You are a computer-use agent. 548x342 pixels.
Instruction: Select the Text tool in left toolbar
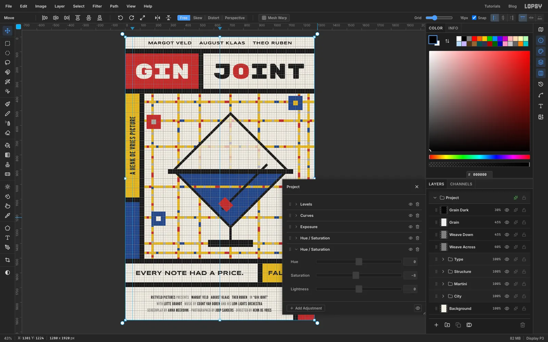(8, 238)
